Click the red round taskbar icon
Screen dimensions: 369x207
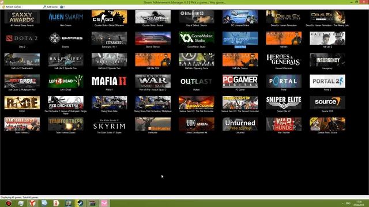[9, 203]
